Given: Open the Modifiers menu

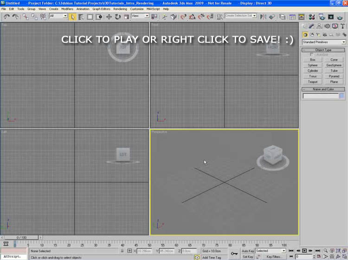Looking at the screenshot, I should click(x=67, y=9).
